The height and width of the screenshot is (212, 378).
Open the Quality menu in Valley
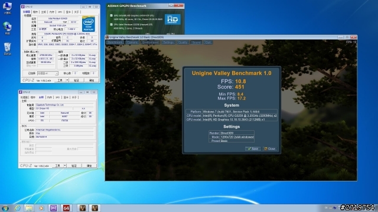coord(183,42)
